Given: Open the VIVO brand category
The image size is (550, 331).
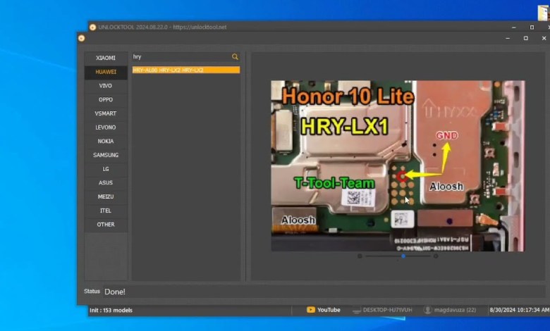Looking at the screenshot, I should click(x=106, y=85).
